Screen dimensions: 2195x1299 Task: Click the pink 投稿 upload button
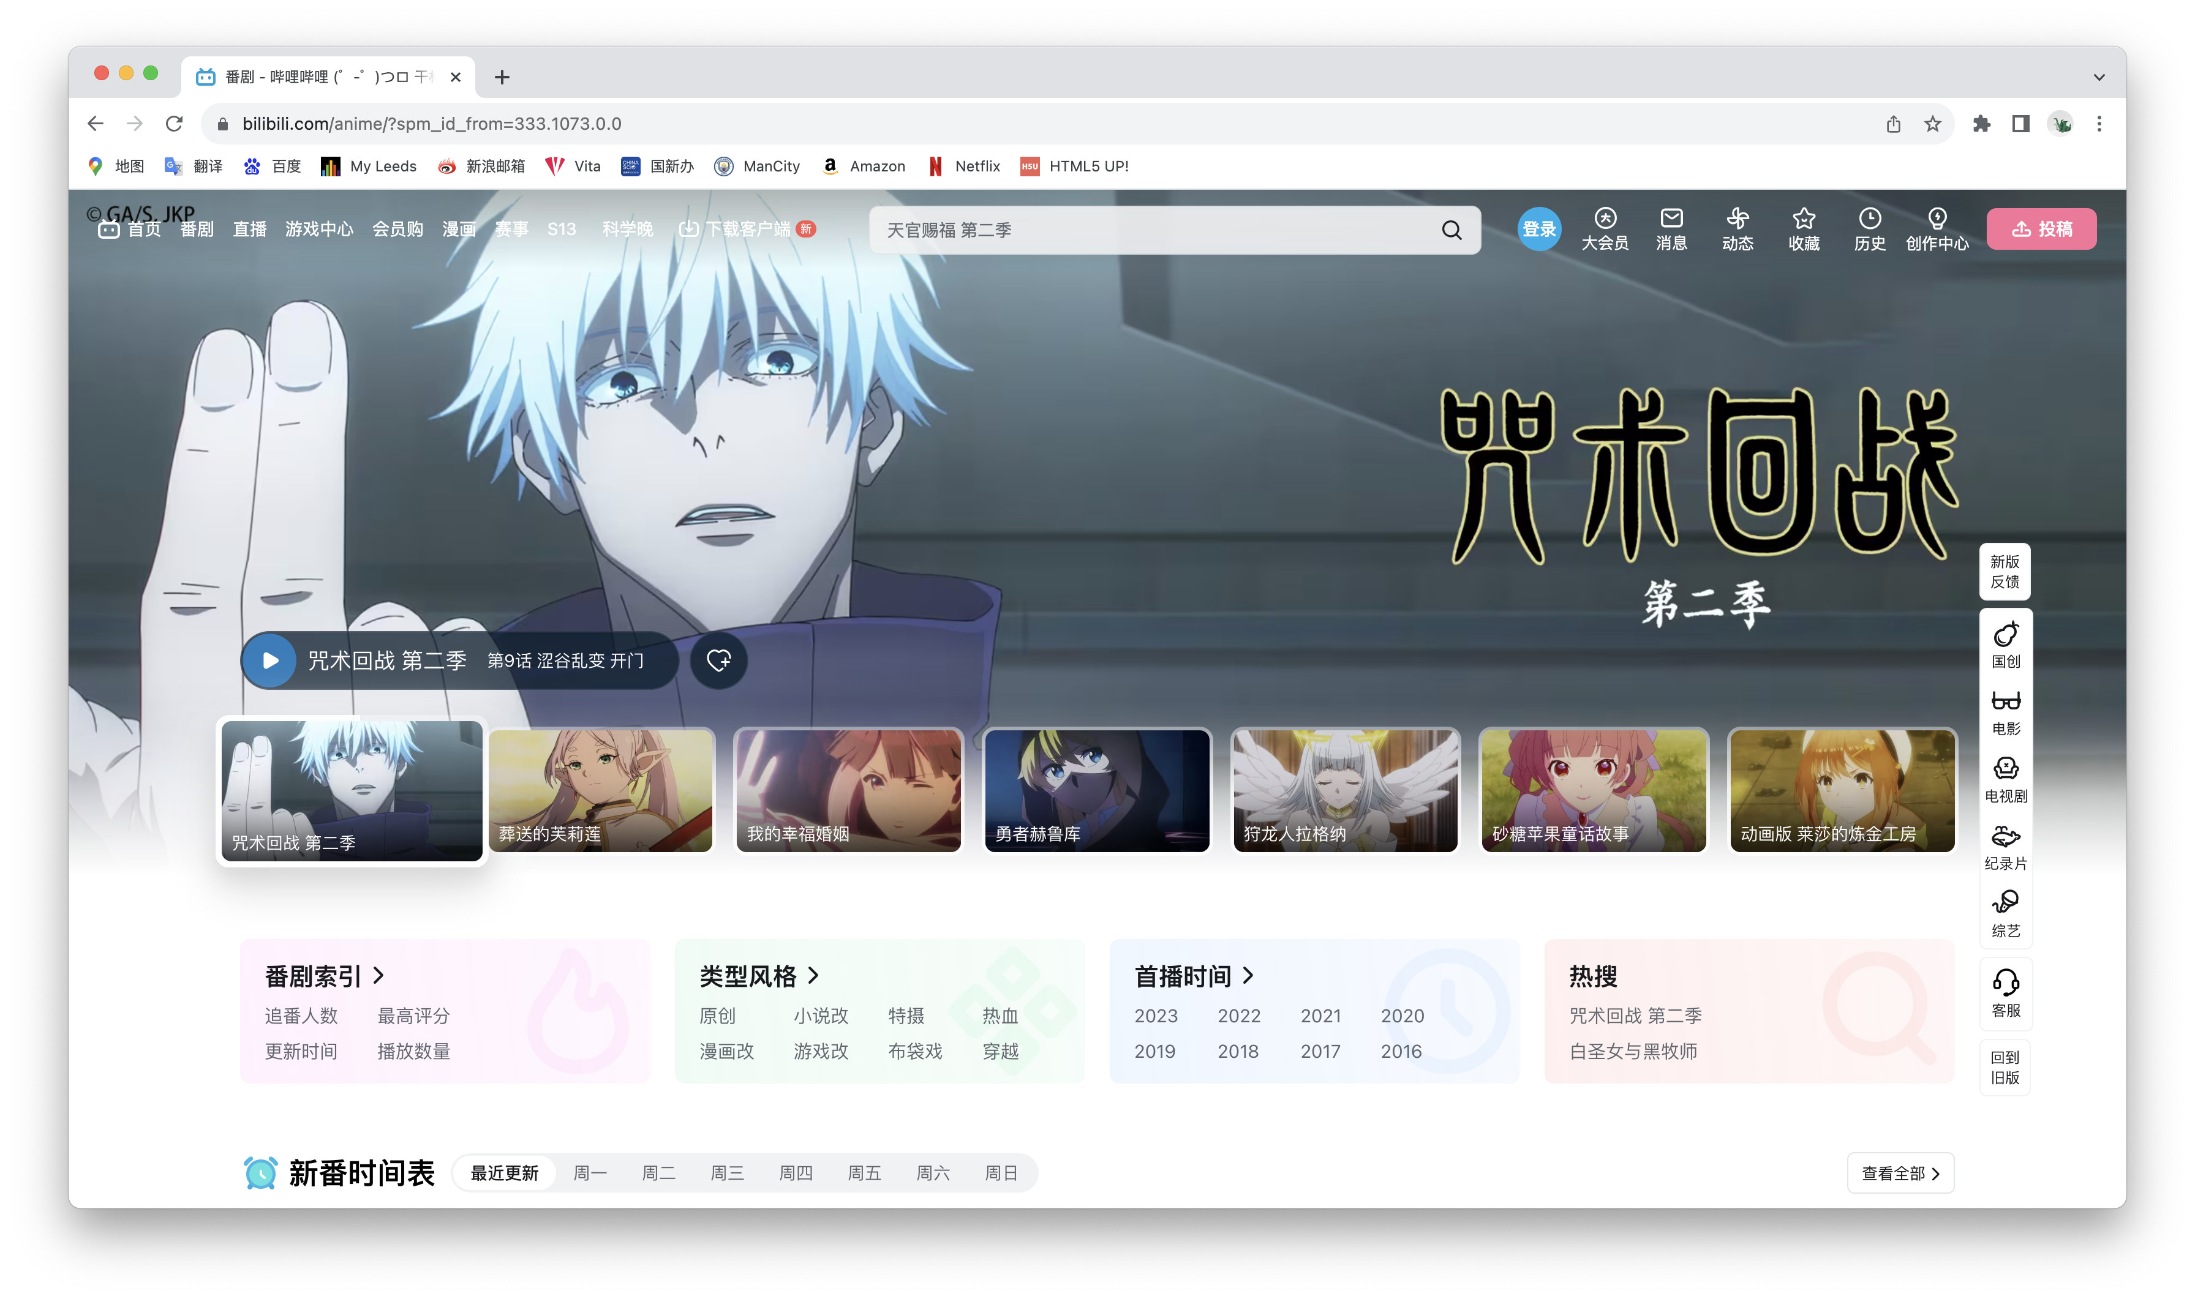tap(2040, 230)
